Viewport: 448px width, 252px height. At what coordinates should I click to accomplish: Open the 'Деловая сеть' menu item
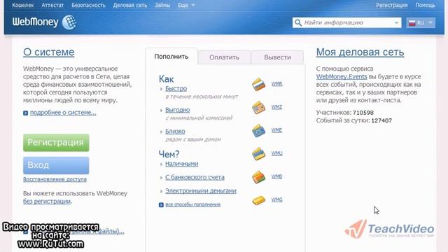(130, 5)
